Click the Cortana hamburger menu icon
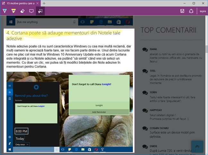 10,86
